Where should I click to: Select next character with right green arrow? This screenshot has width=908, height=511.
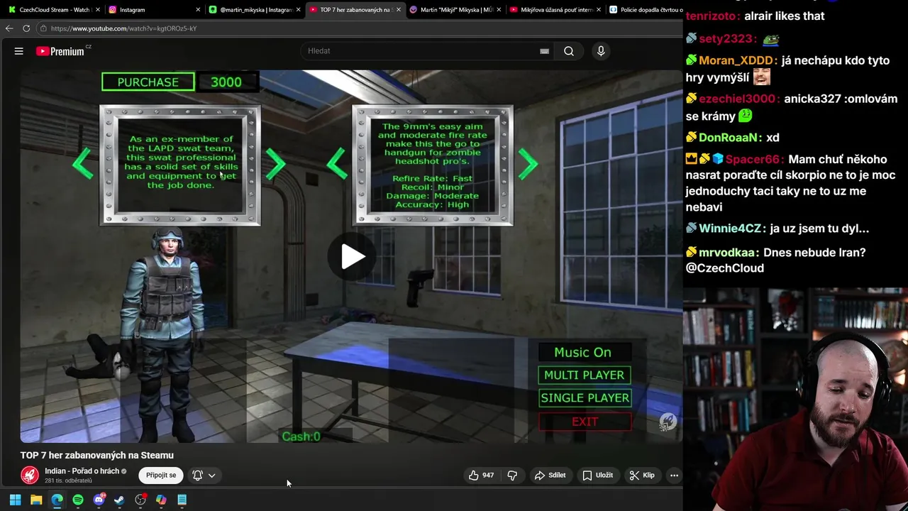[x=275, y=164]
